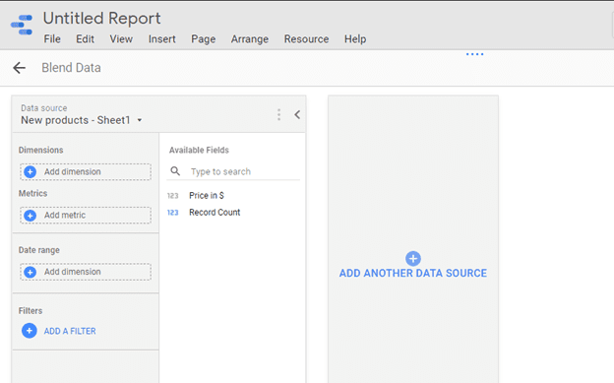Collapse the data source panel with the chevron
The image size is (614, 383).
tap(297, 114)
